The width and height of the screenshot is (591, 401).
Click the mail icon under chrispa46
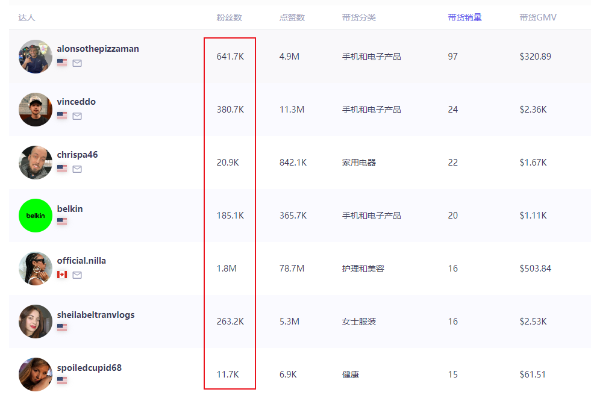(x=77, y=169)
